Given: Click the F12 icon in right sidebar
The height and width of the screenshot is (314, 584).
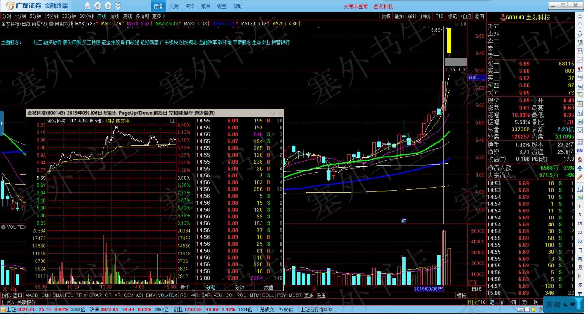Looking at the screenshot, I should (x=580, y=113).
